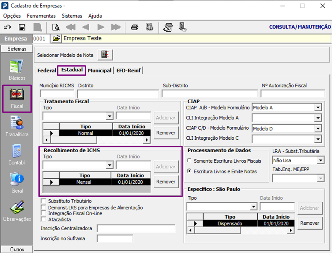
Task: Go to last record double-right arrow
Action: coord(116,27)
